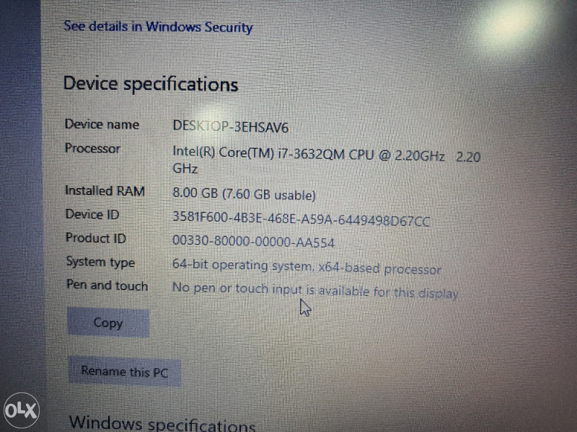
Task: Click the Product ID value 00330-80000
Action: tap(253, 241)
